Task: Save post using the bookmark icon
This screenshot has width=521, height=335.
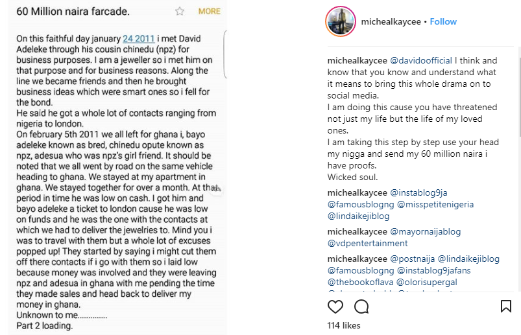Action: [506, 306]
